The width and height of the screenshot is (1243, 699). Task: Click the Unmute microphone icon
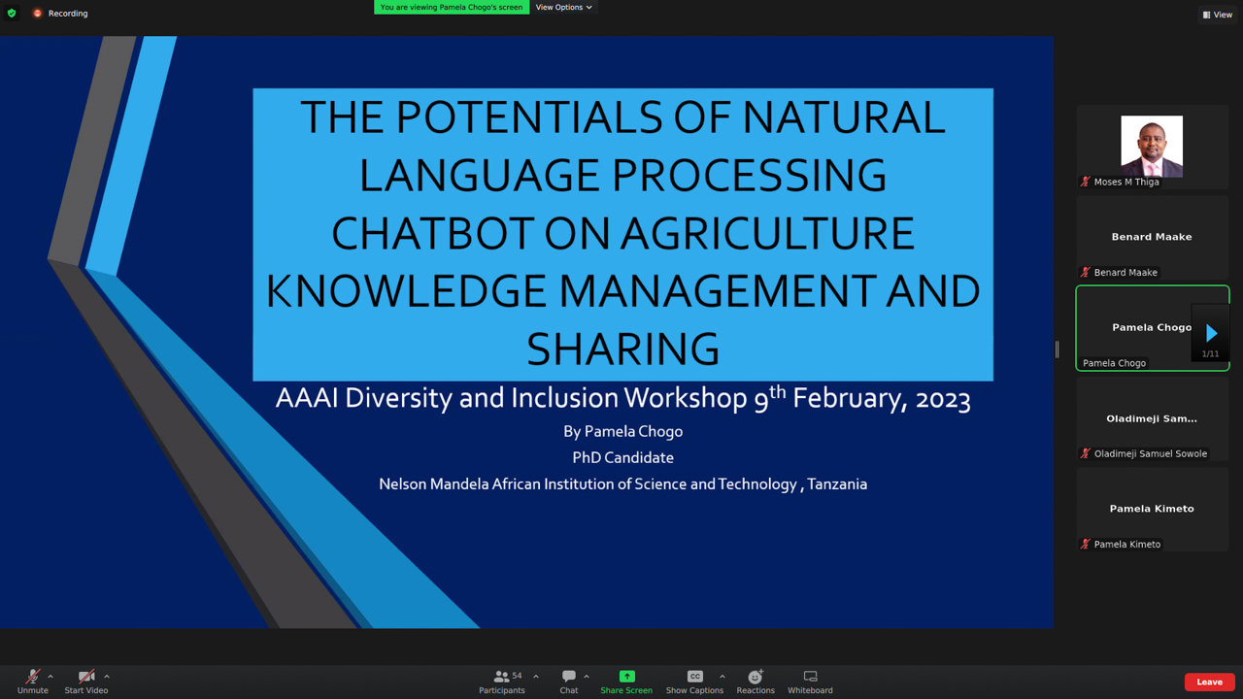click(x=32, y=677)
